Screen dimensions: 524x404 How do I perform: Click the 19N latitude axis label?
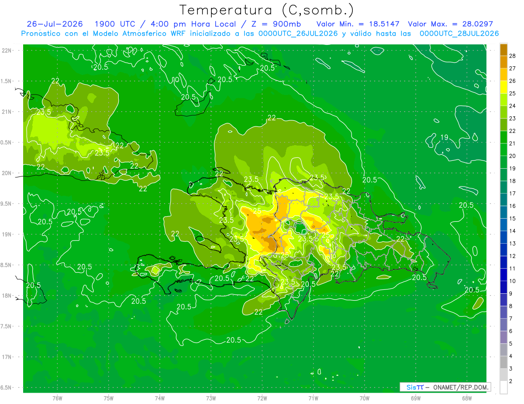click(6, 234)
